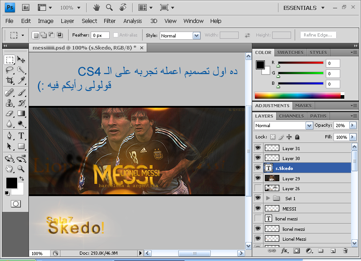This screenshot has height=261, width=361.
Task: Create a new layer from the Layers panel
Action: point(333,251)
